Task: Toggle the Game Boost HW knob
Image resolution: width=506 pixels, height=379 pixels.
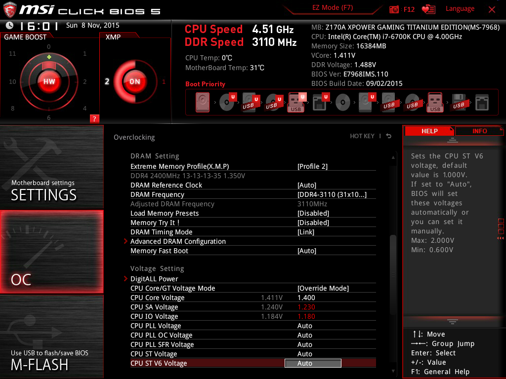Action: coord(49,81)
